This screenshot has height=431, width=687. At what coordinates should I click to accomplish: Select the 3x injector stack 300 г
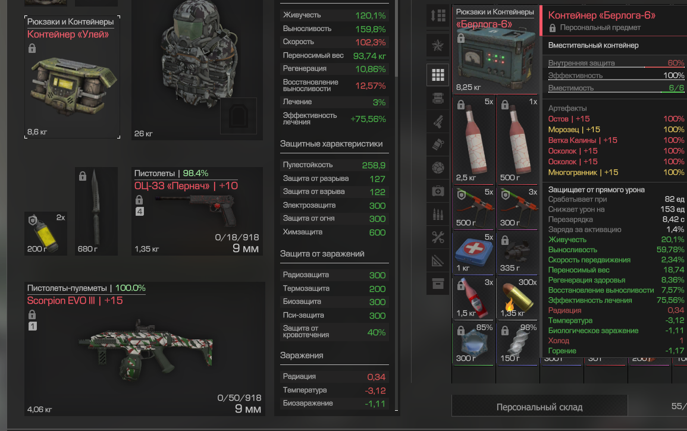[x=517, y=207]
